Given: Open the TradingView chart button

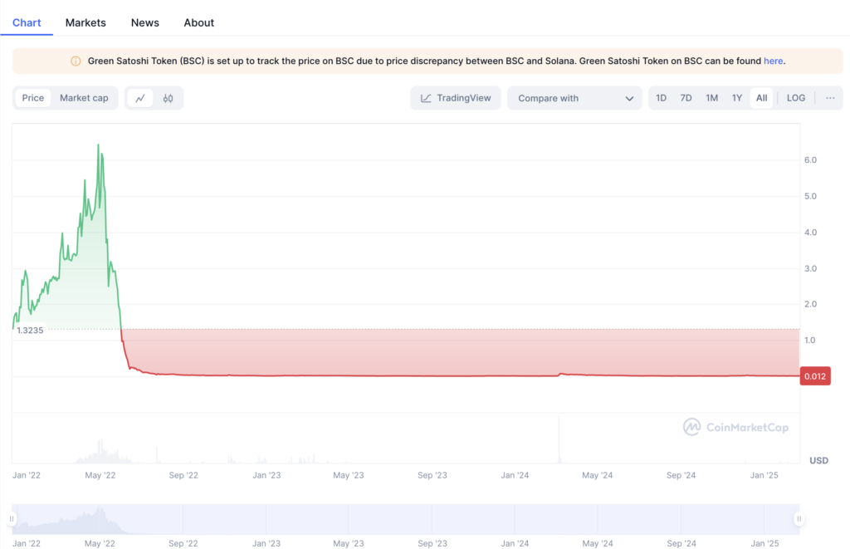Looking at the screenshot, I should pos(456,98).
